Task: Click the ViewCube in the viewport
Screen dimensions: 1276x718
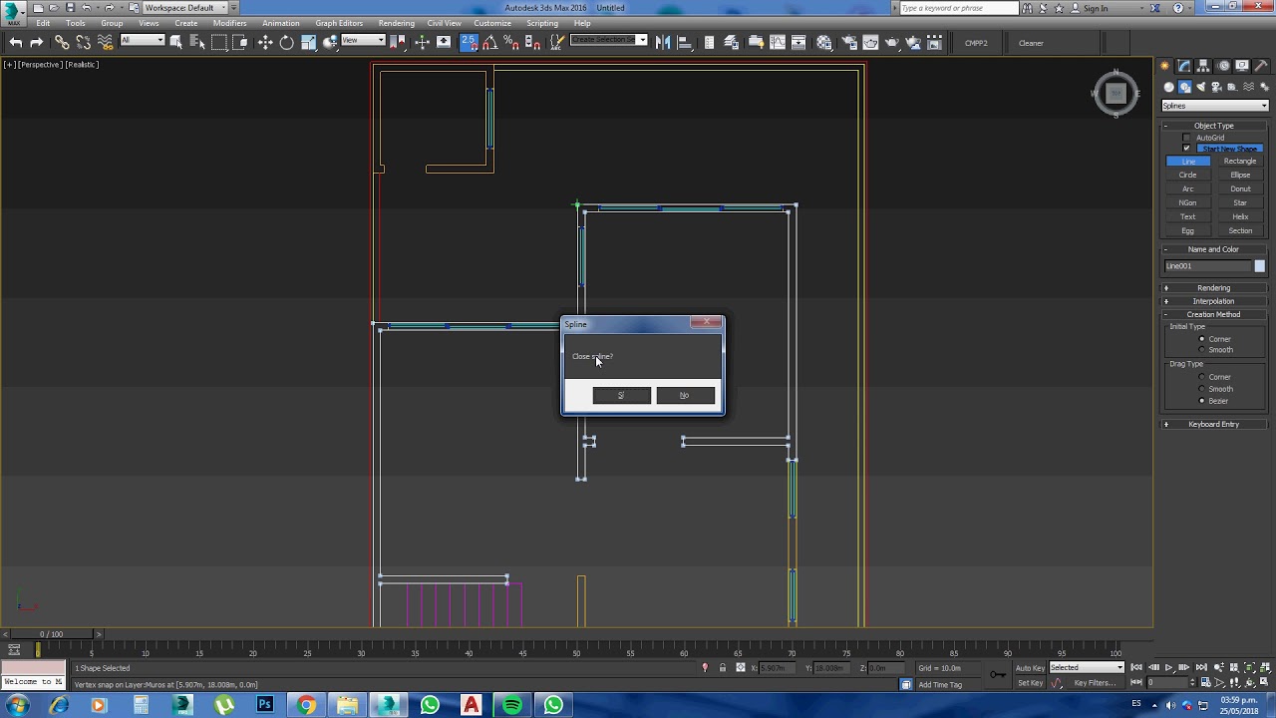Action: [1116, 94]
